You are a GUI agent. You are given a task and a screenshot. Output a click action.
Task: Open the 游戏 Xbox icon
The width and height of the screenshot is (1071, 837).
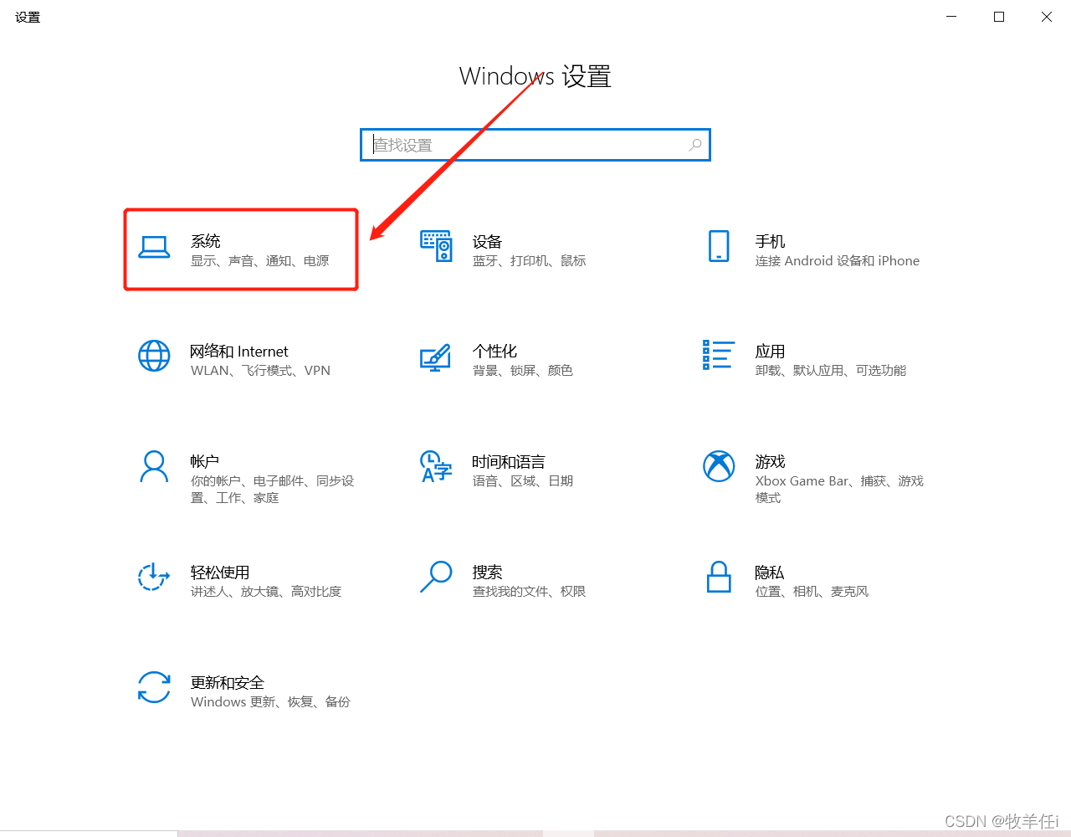tap(719, 466)
